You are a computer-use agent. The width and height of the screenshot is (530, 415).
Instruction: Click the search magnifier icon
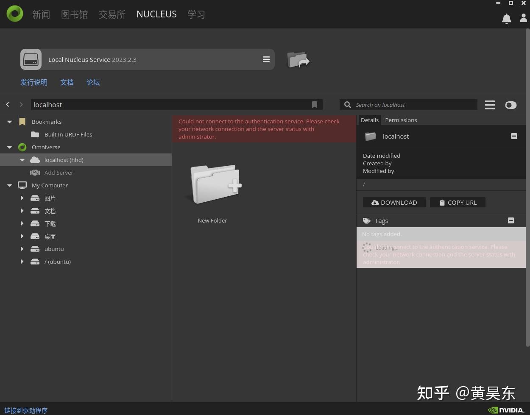point(347,105)
